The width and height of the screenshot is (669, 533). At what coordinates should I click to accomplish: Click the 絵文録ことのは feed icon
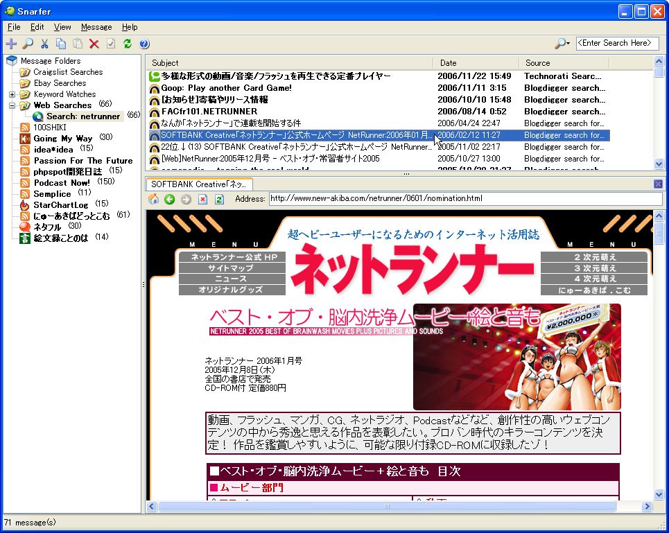25,238
